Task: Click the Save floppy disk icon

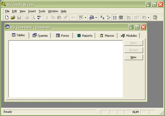Action: click(x=19, y=18)
